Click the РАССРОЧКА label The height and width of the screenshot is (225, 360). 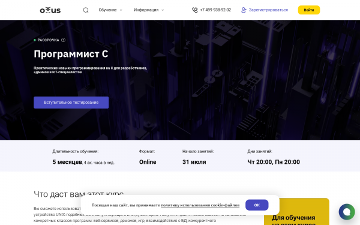(48, 40)
